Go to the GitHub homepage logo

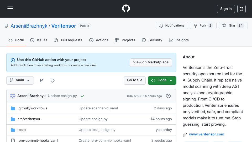pyautogui.click(x=126, y=8)
